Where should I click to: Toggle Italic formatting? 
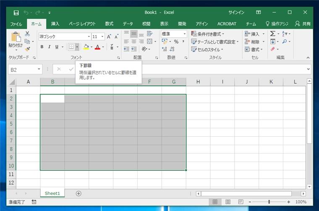[x=49, y=47]
